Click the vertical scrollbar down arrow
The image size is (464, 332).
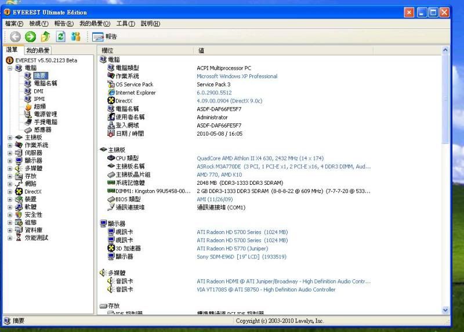[445, 310]
